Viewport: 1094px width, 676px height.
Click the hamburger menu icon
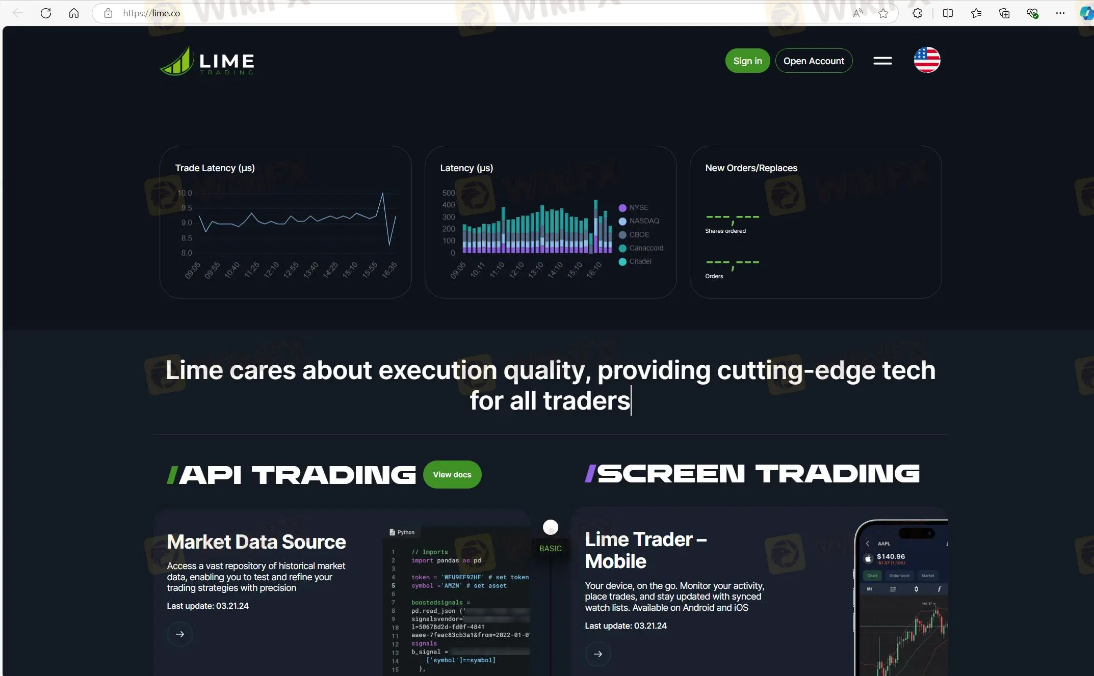coord(883,60)
